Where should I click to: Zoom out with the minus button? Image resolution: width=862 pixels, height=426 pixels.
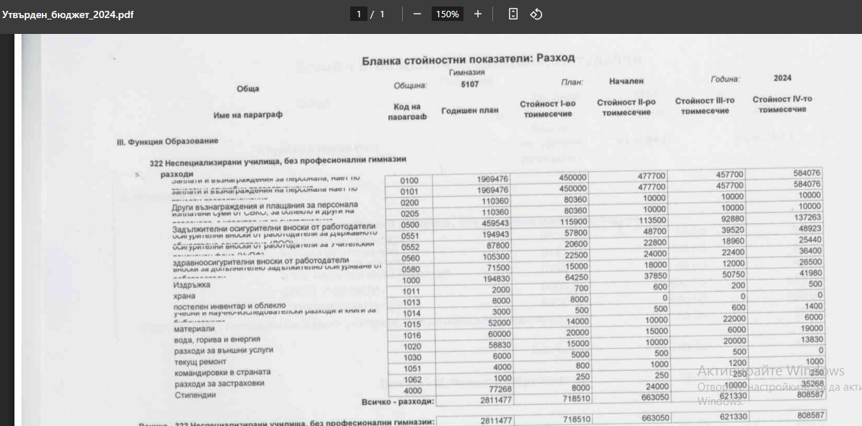(417, 14)
